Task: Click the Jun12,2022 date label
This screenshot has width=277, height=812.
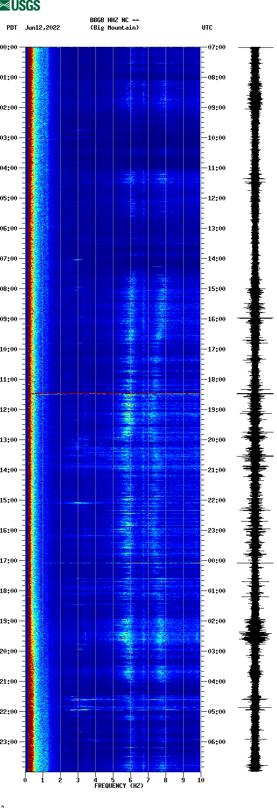Action: (x=42, y=28)
